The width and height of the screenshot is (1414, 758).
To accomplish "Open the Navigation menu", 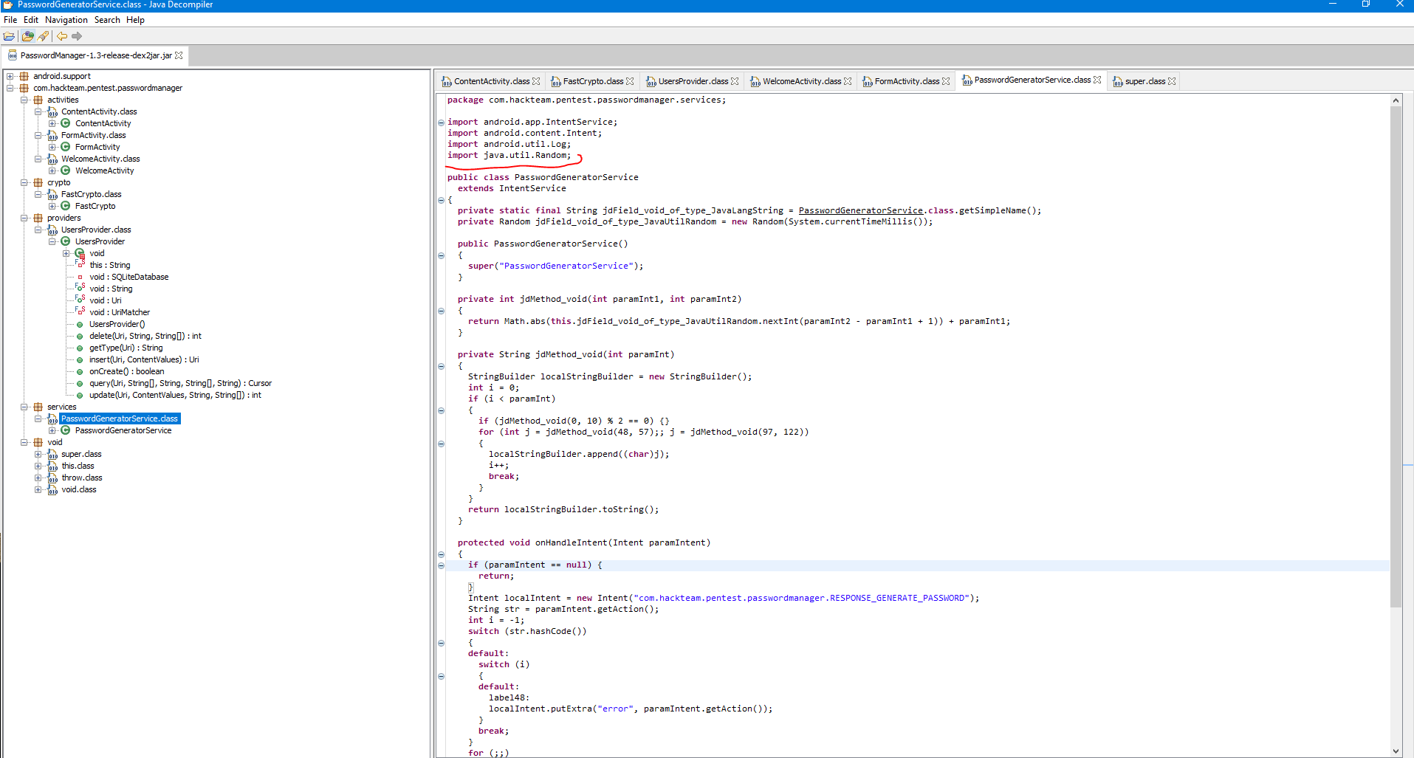I will click(66, 20).
